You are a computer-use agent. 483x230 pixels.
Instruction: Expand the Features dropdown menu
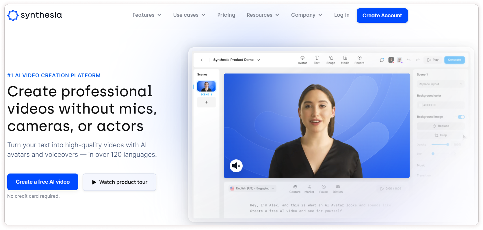[x=147, y=15]
